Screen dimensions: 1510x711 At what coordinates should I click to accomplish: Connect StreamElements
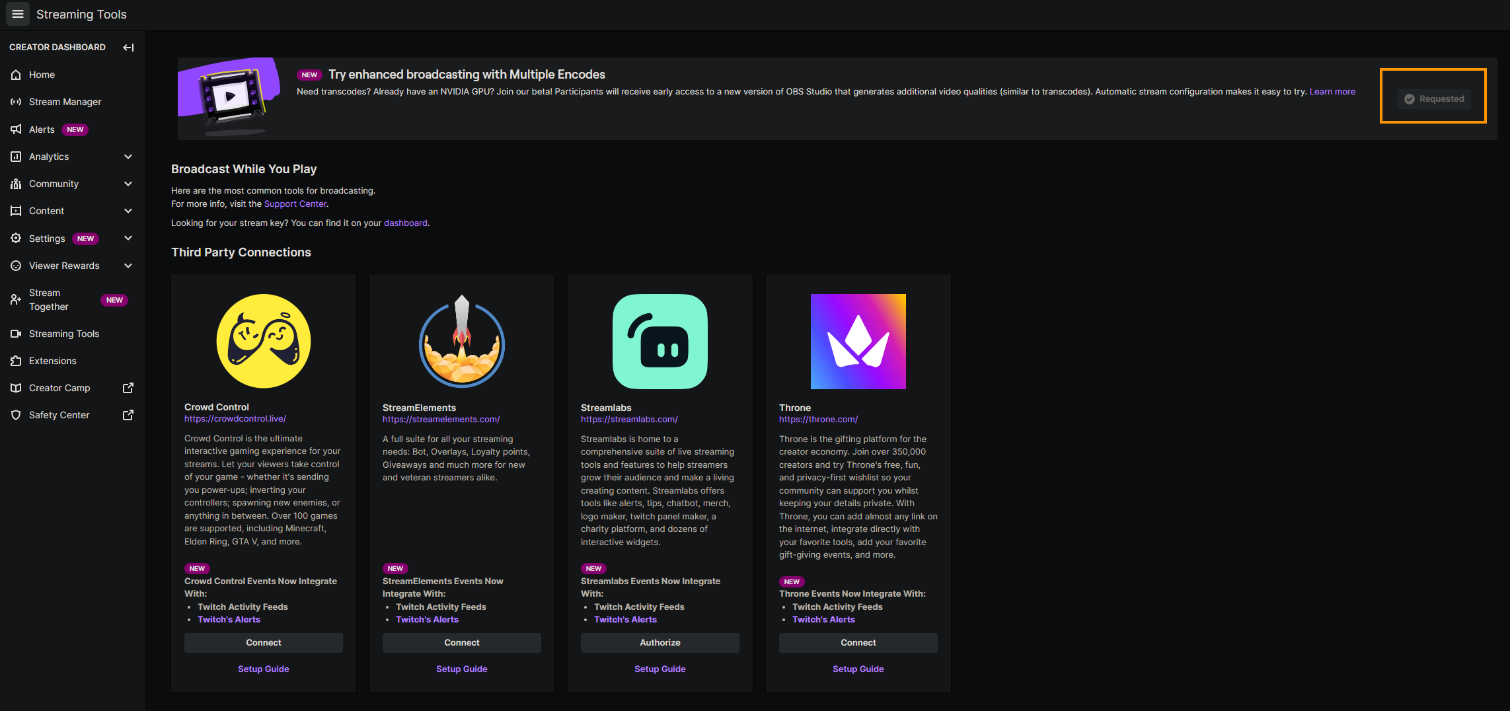point(462,642)
